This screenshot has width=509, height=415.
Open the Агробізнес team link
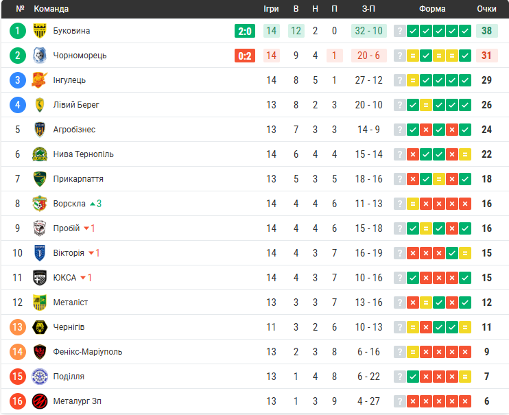(74, 130)
